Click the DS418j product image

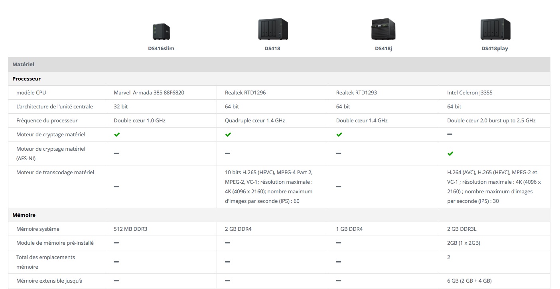pos(383,29)
